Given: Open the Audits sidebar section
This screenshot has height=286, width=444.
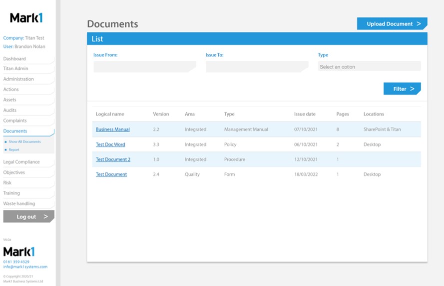Looking at the screenshot, I should 10,110.
